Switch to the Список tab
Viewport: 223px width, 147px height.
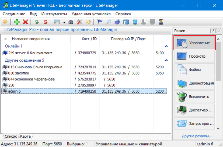click(11, 136)
